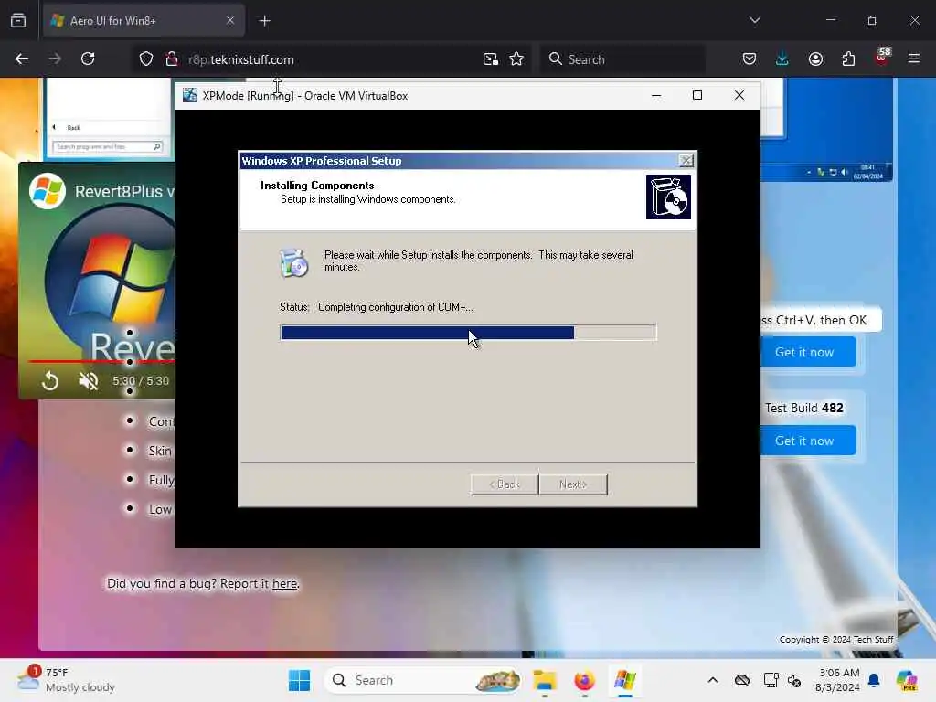936x702 pixels.
Task: Open tracking protection shield icon
Action: pos(145,59)
